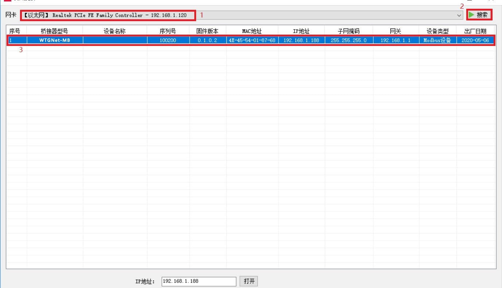Click the 序列号 column header
This screenshot has width=502, height=288.
168,31
